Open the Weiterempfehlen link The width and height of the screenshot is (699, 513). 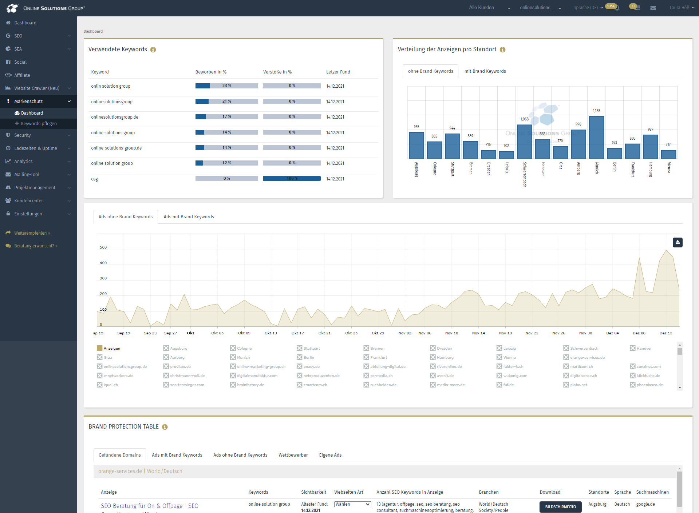coord(32,233)
